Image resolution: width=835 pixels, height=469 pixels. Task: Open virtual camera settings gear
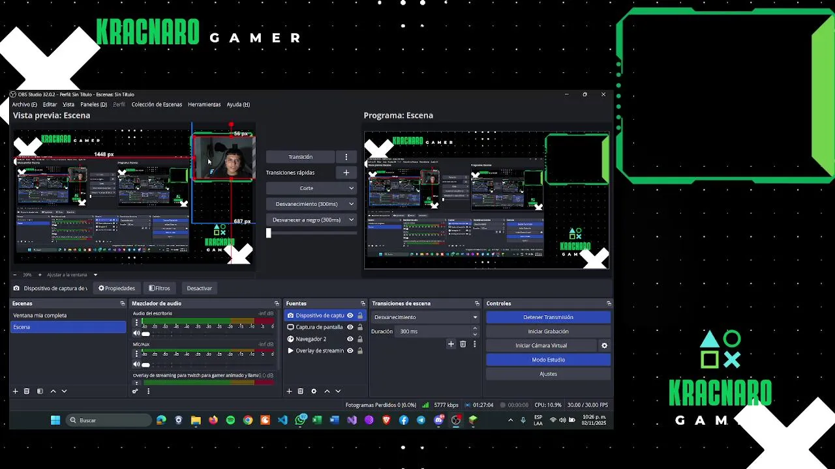(604, 345)
